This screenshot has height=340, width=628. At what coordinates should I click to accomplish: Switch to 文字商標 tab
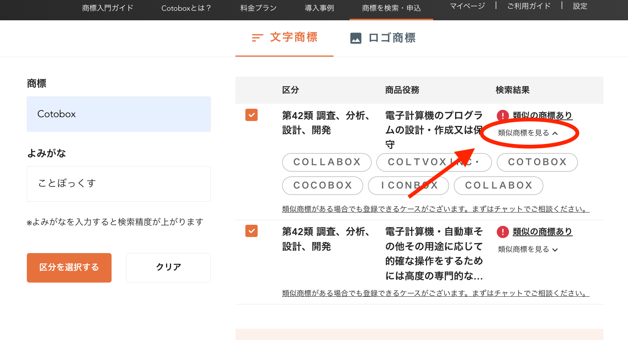(284, 38)
